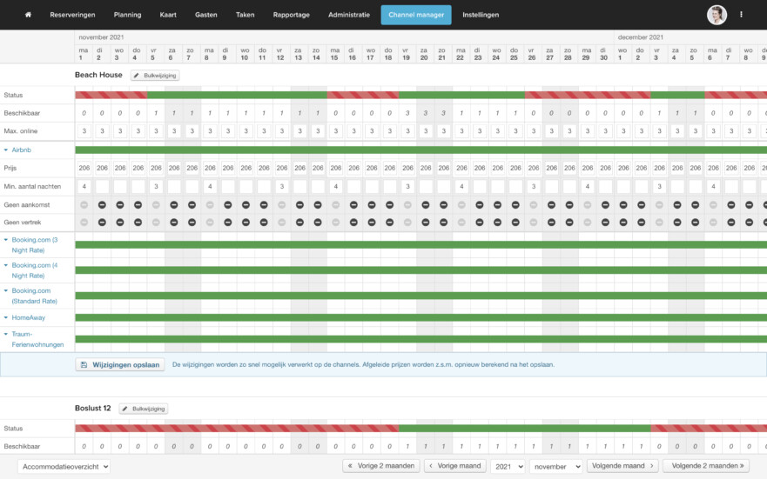Toggle Geen aankomst for November 15
This screenshot has width=767, height=479.
click(x=335, y=205)
